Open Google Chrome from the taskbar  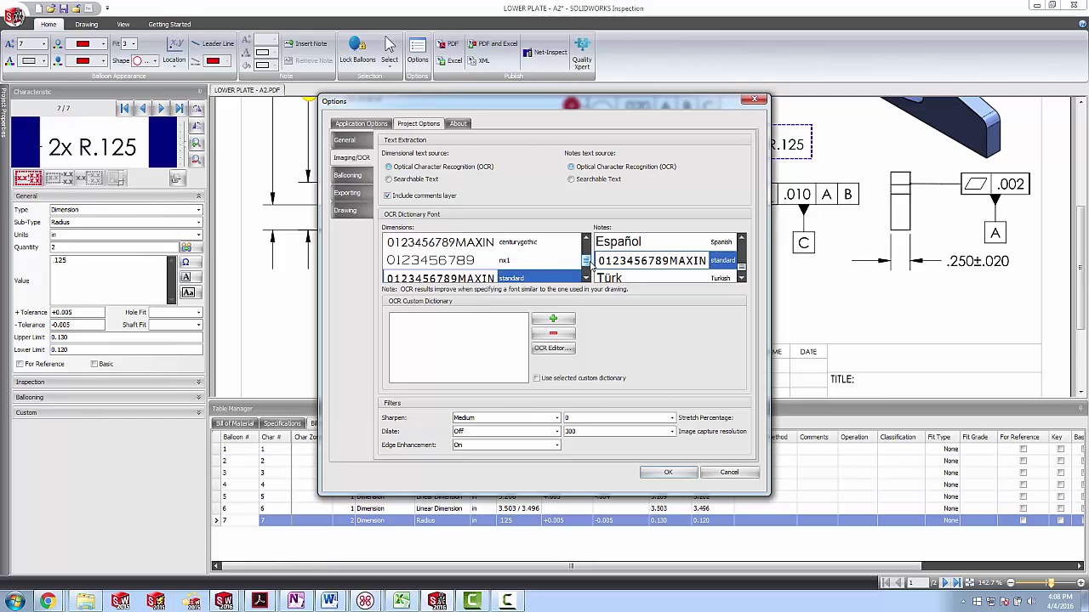[x=48, y=601]
